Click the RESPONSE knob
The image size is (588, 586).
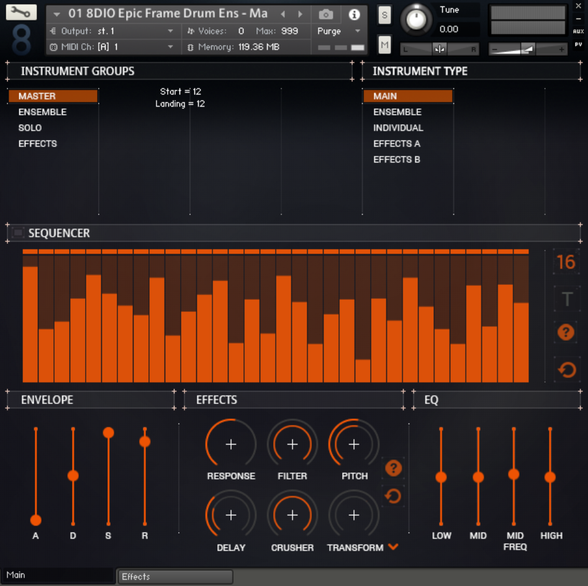coord(230,444)
